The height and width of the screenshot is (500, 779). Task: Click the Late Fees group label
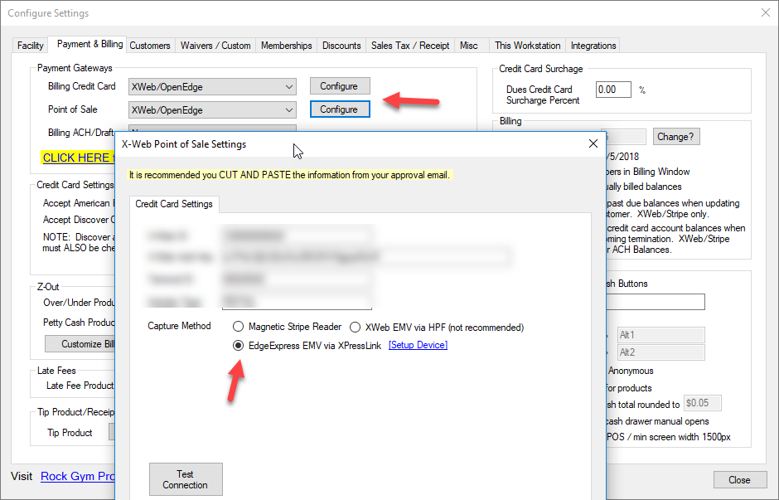click(56, 371)
